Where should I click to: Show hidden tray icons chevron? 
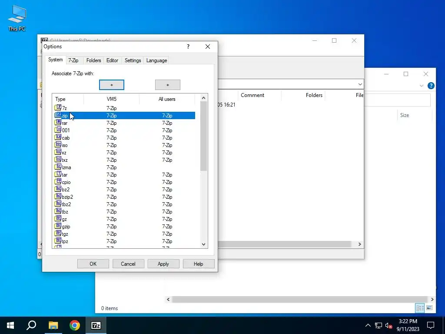coord(368,325)
